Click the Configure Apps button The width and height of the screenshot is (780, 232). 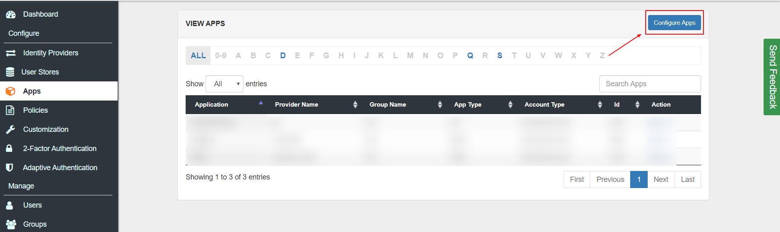pos(675,23)
